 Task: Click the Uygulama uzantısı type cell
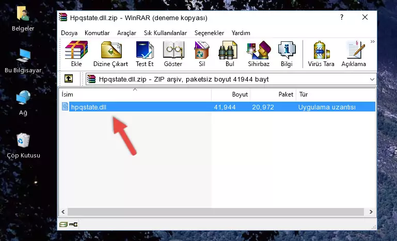tap(327, 107)
